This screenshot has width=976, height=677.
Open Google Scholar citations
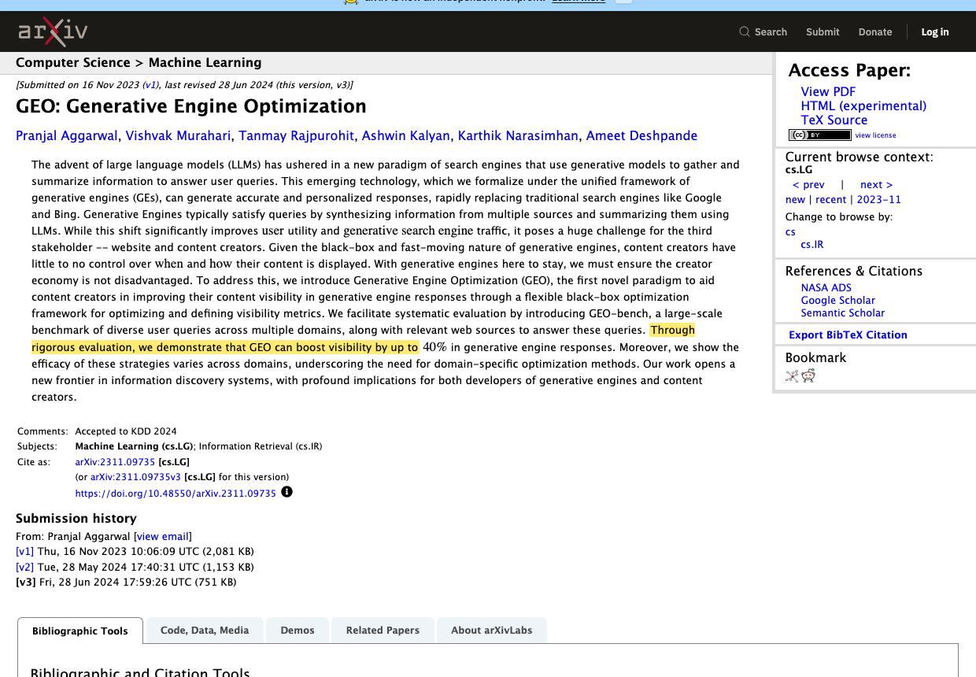click(837, 301)
